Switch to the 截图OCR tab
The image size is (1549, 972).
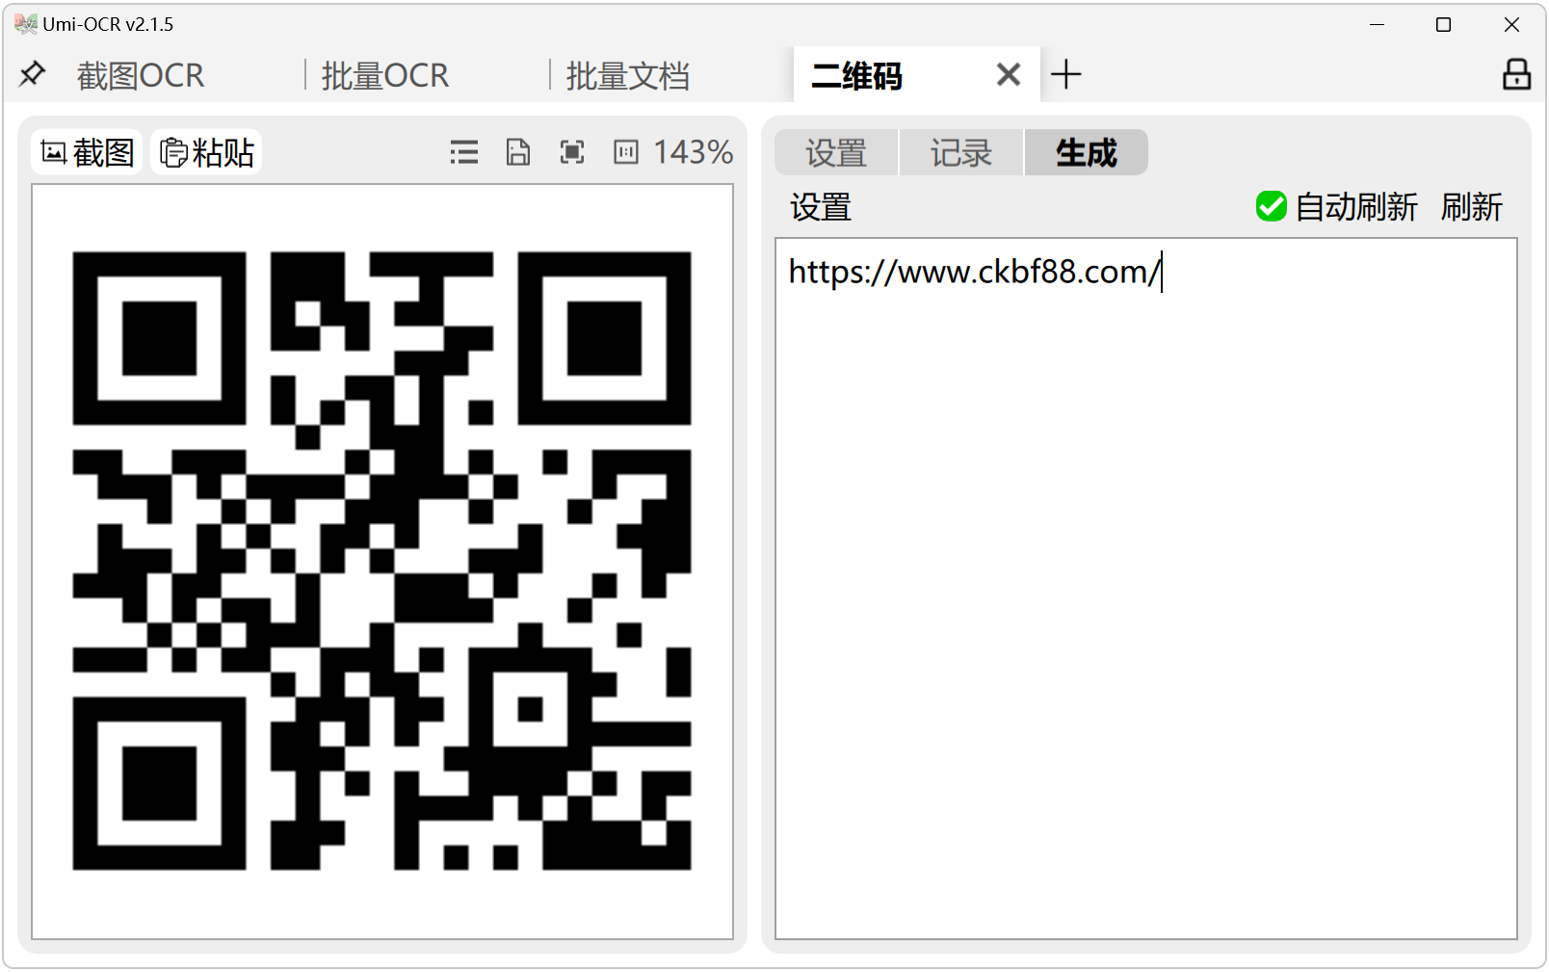point(141,75)
